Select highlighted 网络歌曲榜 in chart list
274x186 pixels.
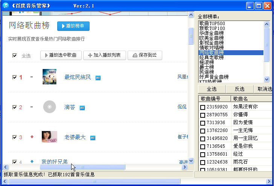[231, 52]
